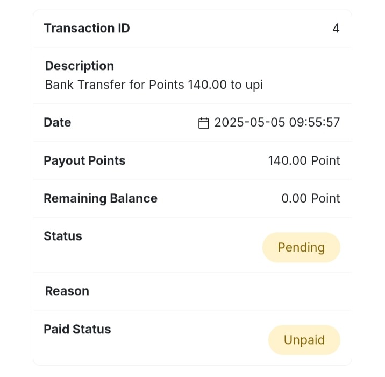Click the Date label
Image resolution: width=385 pixels, height=377 pixels.
[58, 122]
